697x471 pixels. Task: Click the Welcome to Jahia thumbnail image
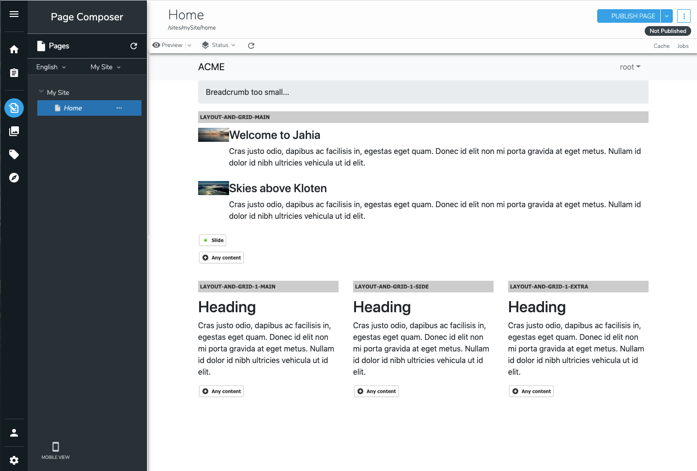click(213, 135)
